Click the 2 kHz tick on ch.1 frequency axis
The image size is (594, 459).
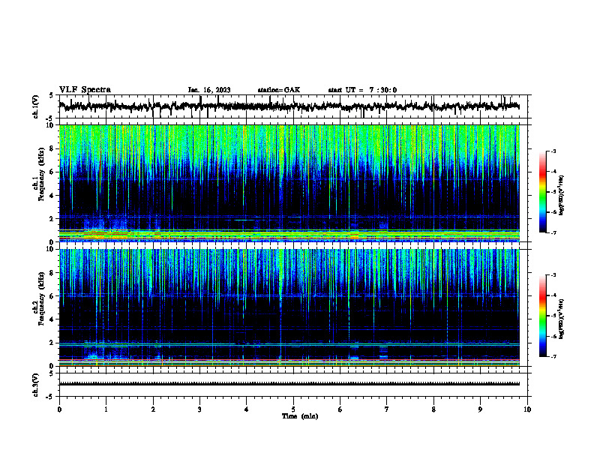[52, 219]
